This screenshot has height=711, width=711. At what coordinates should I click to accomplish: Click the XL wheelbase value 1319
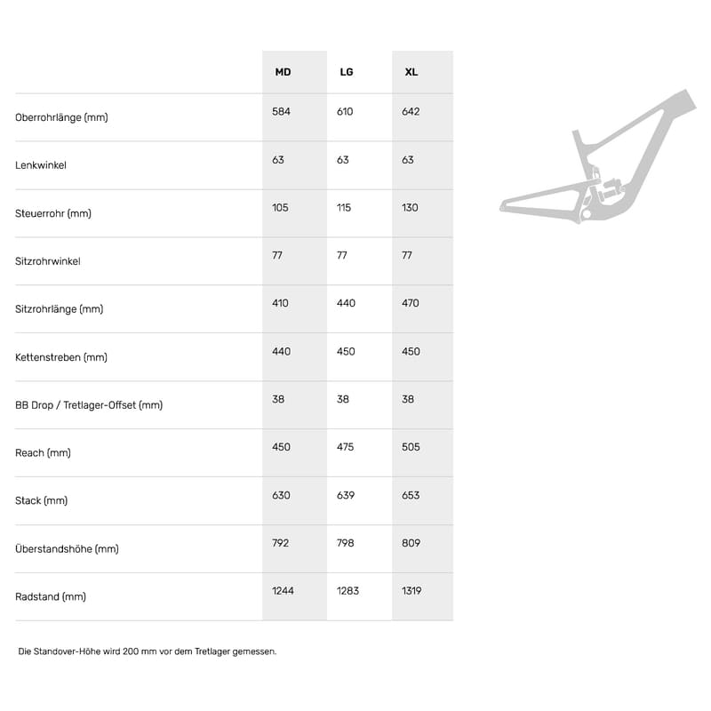click(x=413, y=591)
